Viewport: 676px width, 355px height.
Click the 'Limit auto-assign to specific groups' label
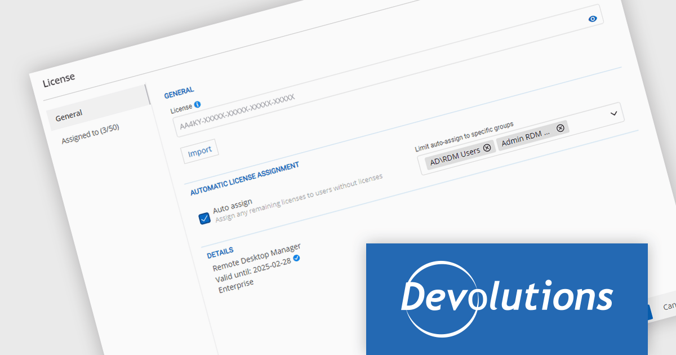[x=464, y=136]
